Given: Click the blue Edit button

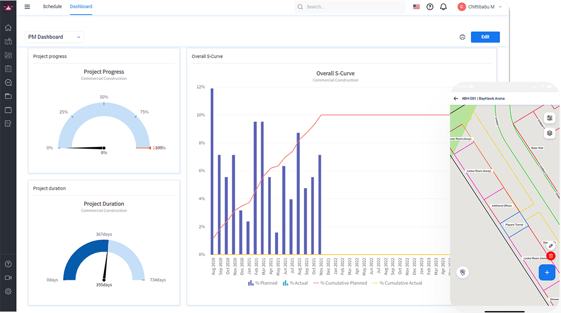Looking at the screenshot, I should [x=485, y=37].
